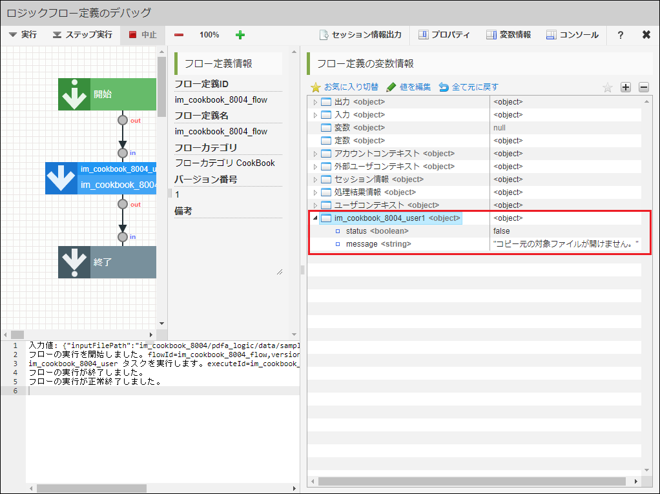
Task: Click the ステップ実行 step execution button
Action: tap(82, 35)
